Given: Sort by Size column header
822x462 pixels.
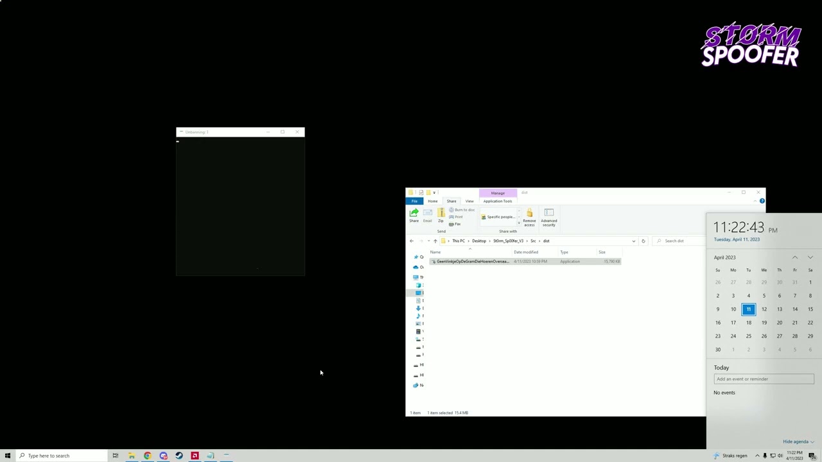Looking at the screenshot, I should click(602, 252).
